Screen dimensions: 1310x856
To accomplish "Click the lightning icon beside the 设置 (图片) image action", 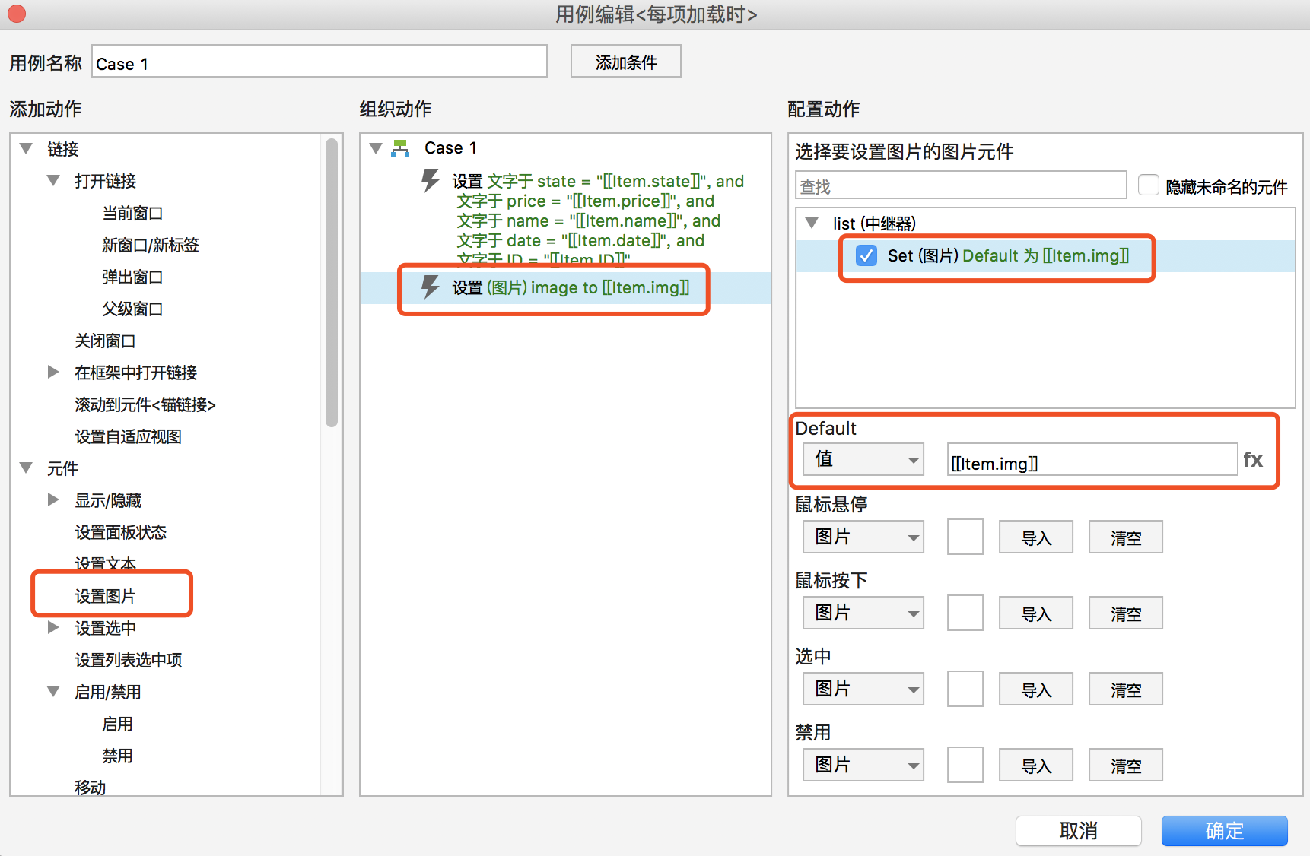I will tap(431, 287).
